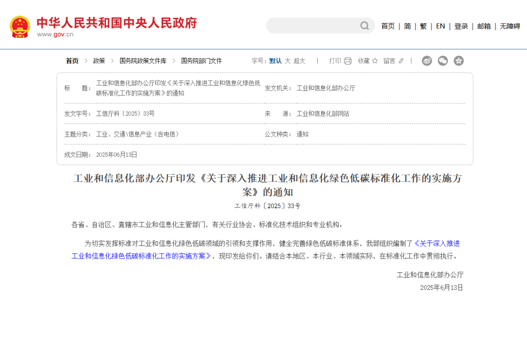Click the search magnifier icon
This screenshot has width=527, height=346.
pos(364,25)
